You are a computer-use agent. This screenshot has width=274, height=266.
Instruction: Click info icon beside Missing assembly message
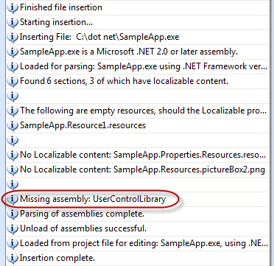[13, 200]
